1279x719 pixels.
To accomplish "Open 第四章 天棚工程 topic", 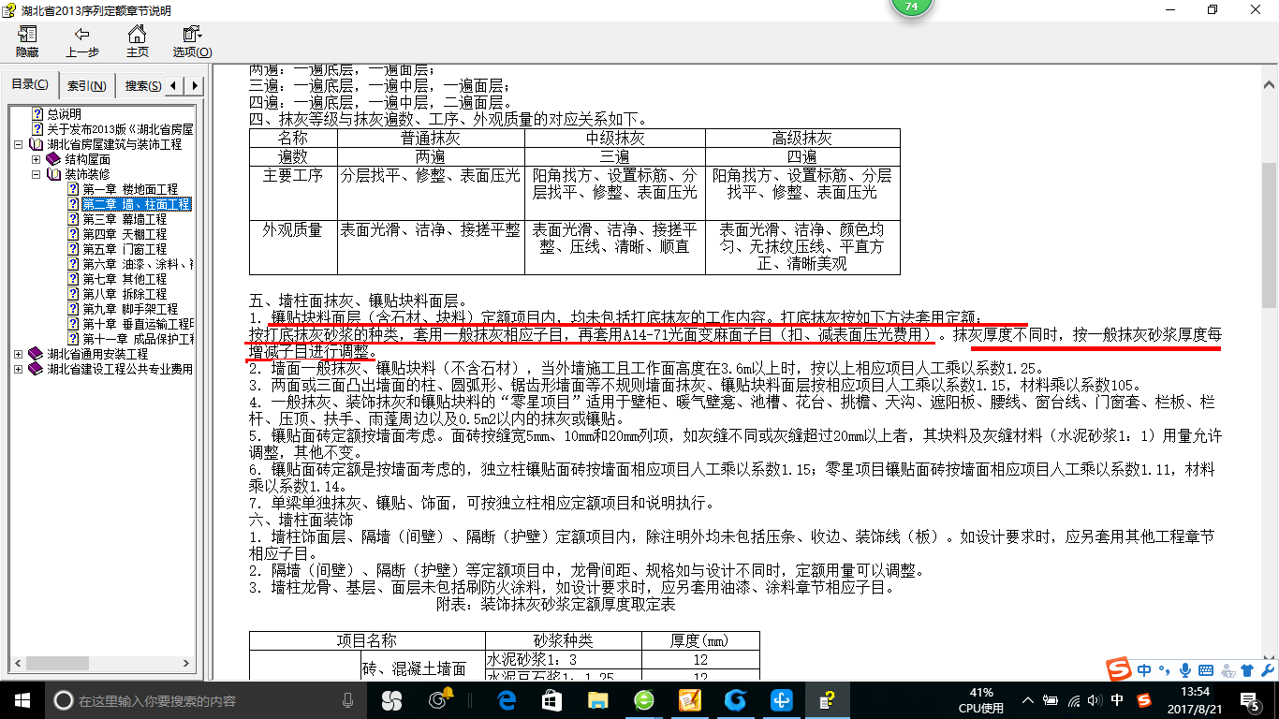I will point(124,234).
